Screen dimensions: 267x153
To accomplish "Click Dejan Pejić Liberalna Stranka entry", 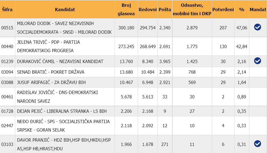I will pos(62,111).
